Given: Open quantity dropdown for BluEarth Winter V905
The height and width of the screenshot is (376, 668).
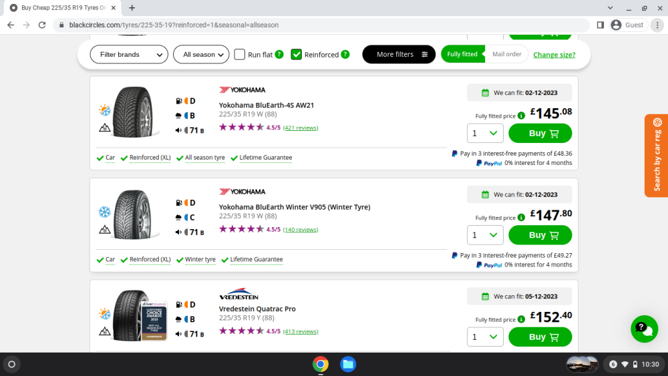Looking at the screenshot, I should (485, 235).
